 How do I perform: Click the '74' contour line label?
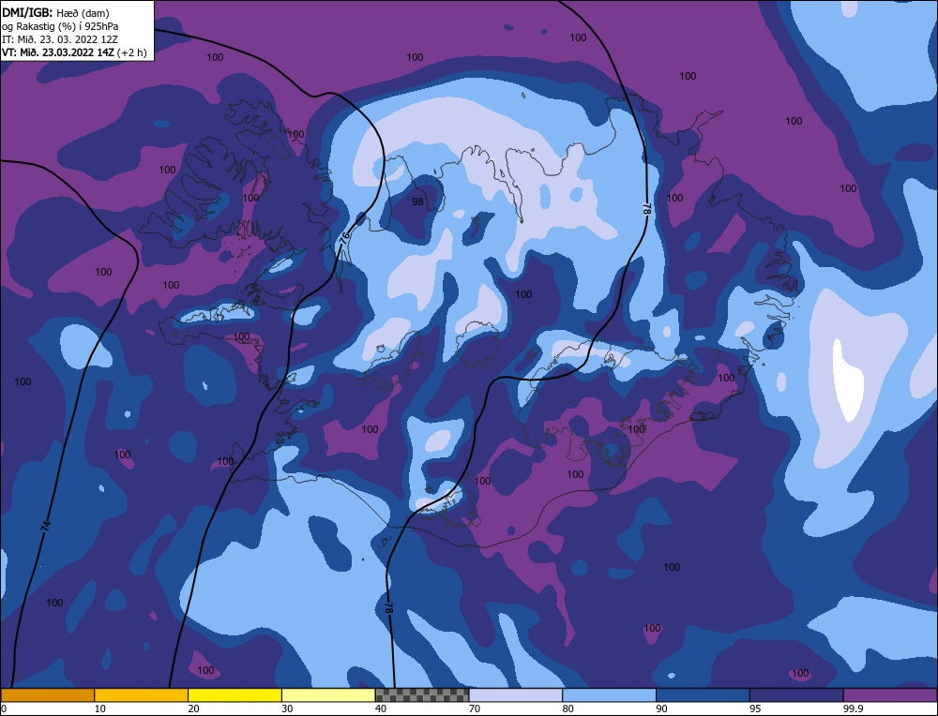pyautogui.click(x=45, y=527)
